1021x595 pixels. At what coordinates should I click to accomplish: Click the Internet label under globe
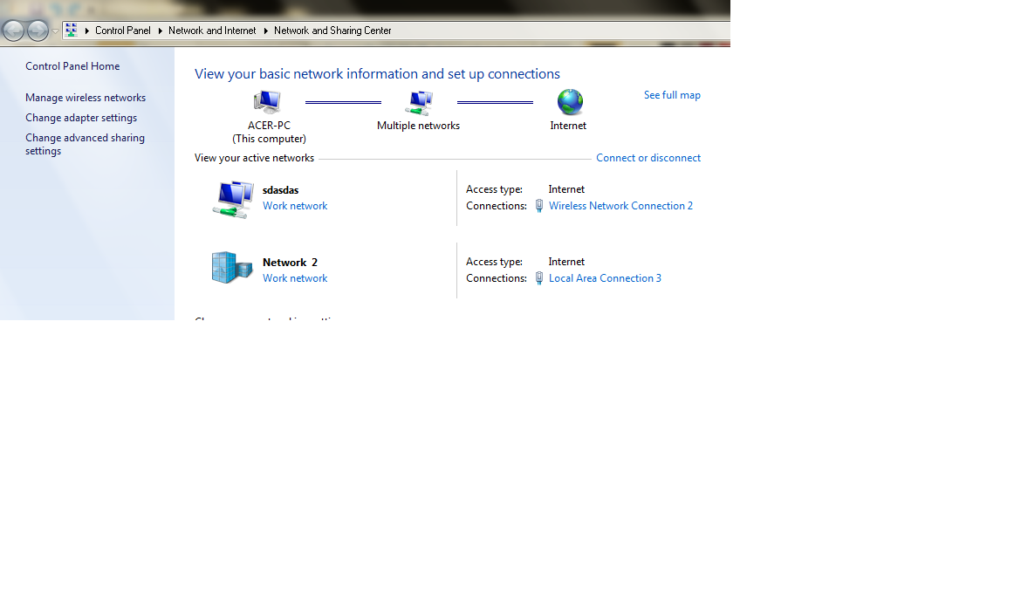tap(568, 126)
